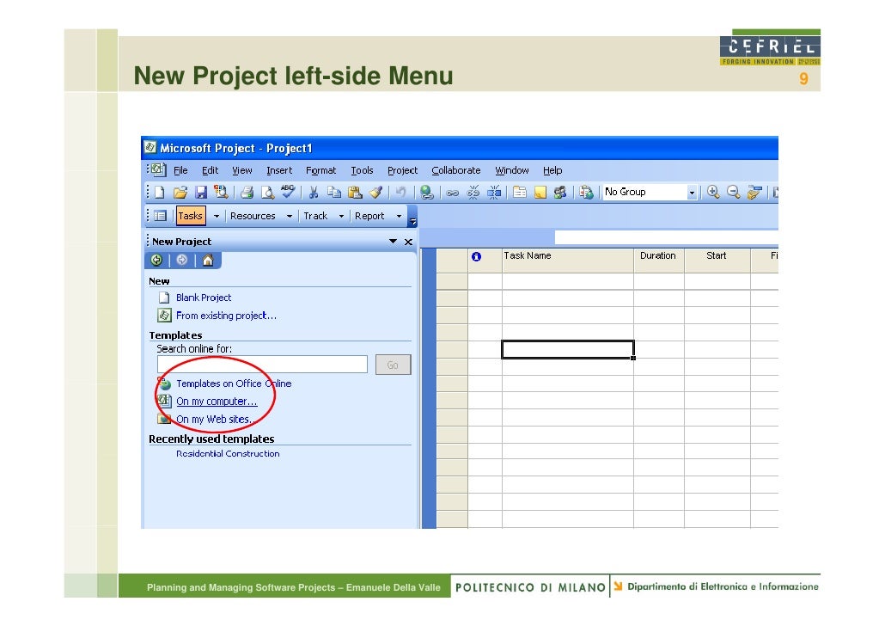Open the View menu
The image size is (885, 626).
[242, 170]
